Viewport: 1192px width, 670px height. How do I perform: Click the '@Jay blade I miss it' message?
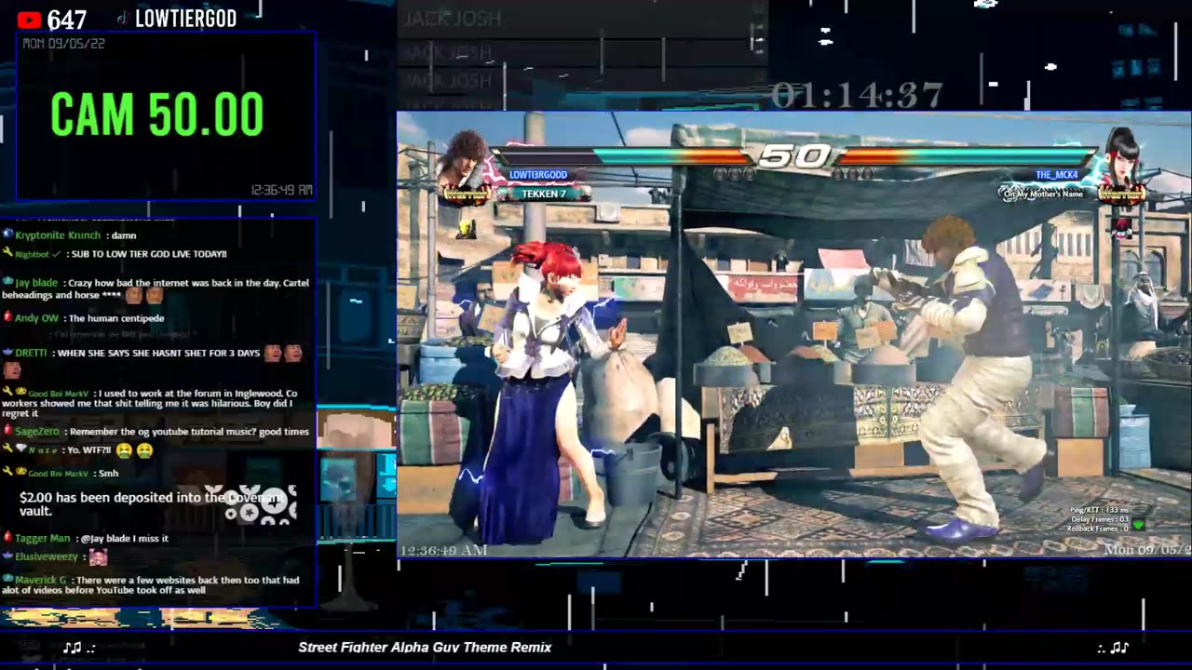coord(124,538)
